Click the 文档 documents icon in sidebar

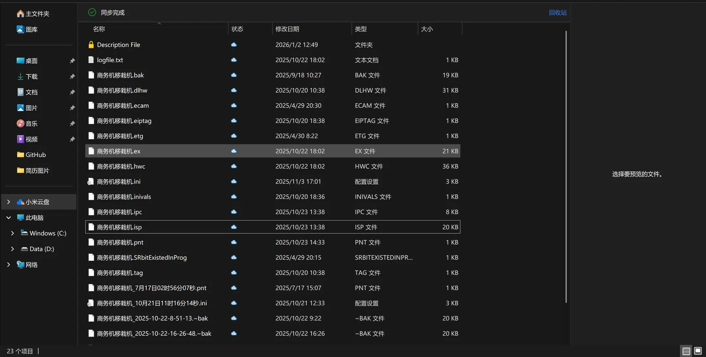click(21, 92)
